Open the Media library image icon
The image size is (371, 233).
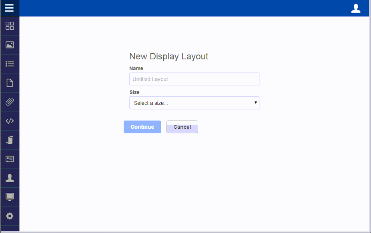coord(10,45)
